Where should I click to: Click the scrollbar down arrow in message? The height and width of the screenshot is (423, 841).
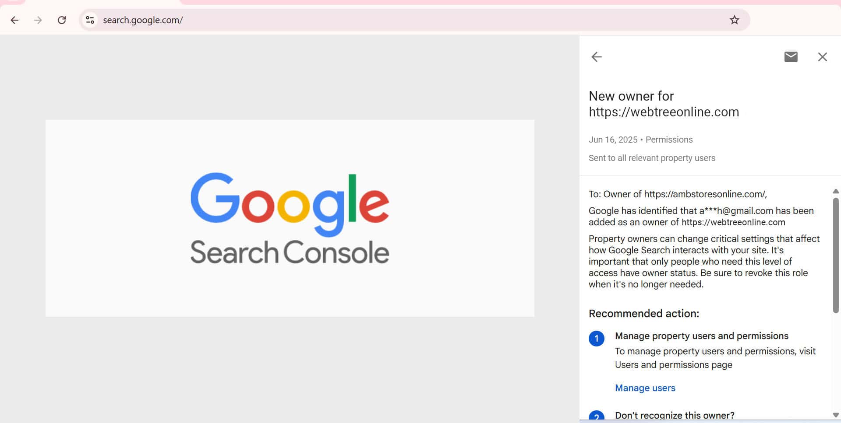coord(836,415)
